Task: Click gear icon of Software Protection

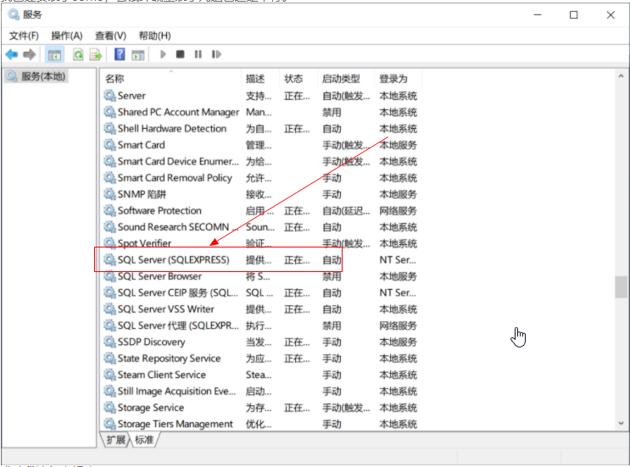Action: tap(109, 211)
